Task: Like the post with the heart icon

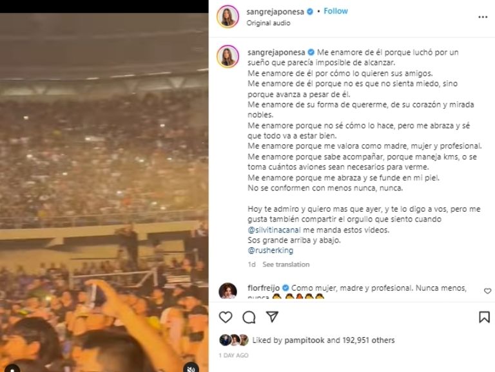Action: pos(226,317)
